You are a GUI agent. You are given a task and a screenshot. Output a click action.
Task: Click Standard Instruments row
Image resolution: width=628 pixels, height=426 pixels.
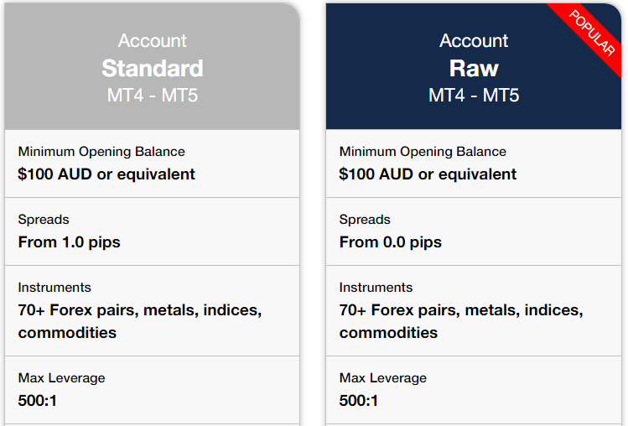153,310
